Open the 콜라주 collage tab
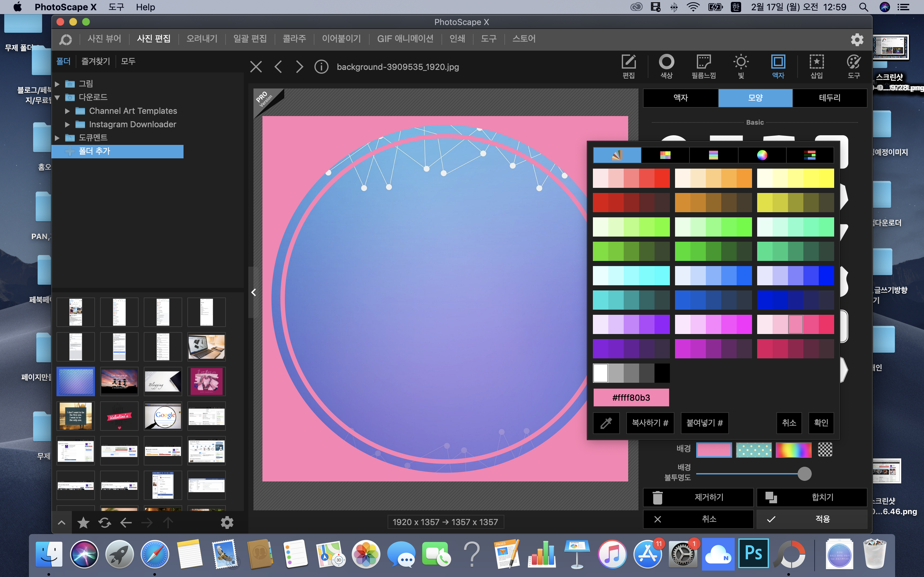 [294, 38]
